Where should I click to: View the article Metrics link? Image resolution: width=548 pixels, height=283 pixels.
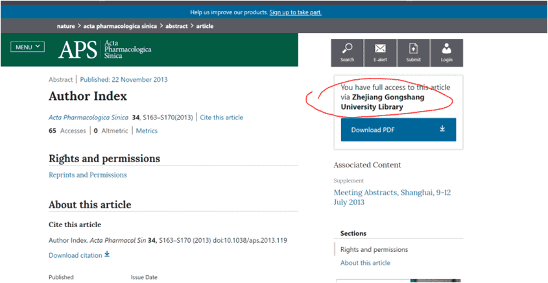click(147, 130)
